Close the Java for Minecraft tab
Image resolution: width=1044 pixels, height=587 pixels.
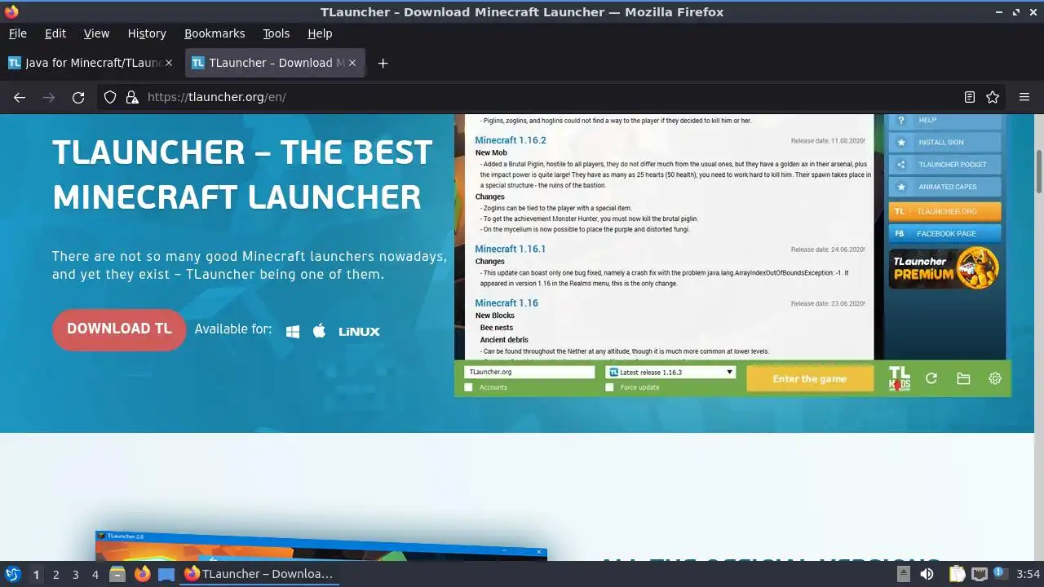[x=170, y=63]
